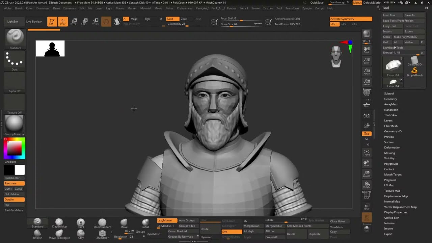The height and width of the screenshot is (243, 432).
Task: Toggle local symmetry L.Sym
Action: (367, 115)
